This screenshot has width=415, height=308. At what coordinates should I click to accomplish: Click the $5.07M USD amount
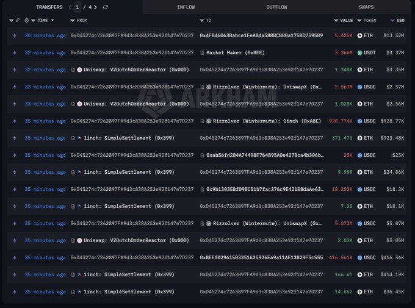(395, 223)
